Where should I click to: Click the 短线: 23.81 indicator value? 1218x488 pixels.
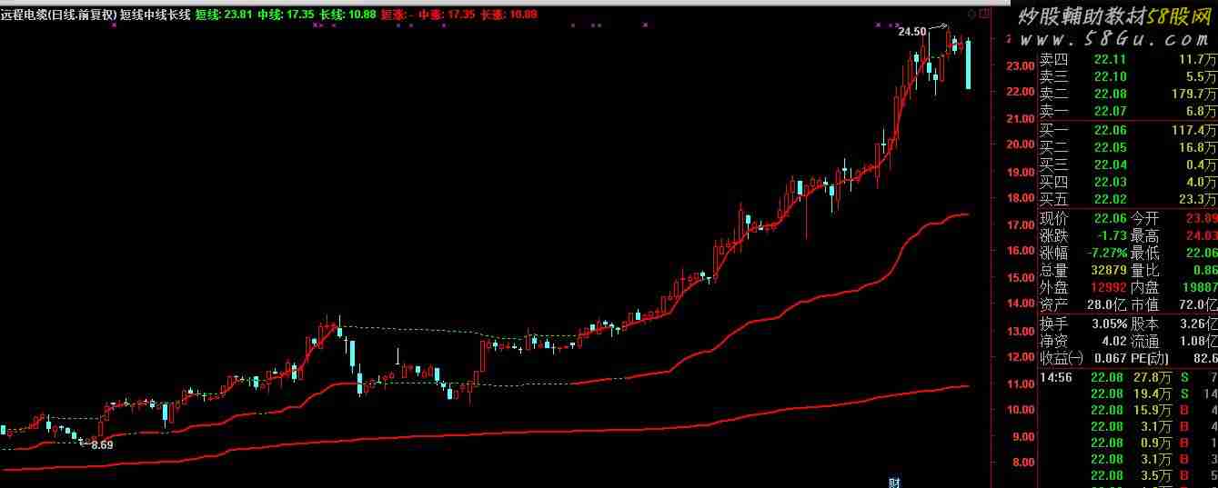coord(224,15)
